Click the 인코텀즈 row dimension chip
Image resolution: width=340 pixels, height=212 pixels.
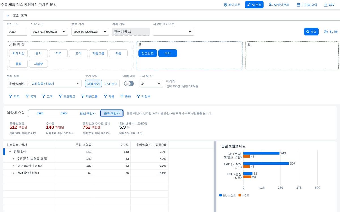148,53
